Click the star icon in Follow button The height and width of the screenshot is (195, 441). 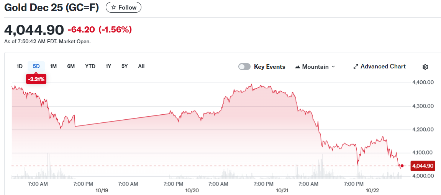click(113, 8)
